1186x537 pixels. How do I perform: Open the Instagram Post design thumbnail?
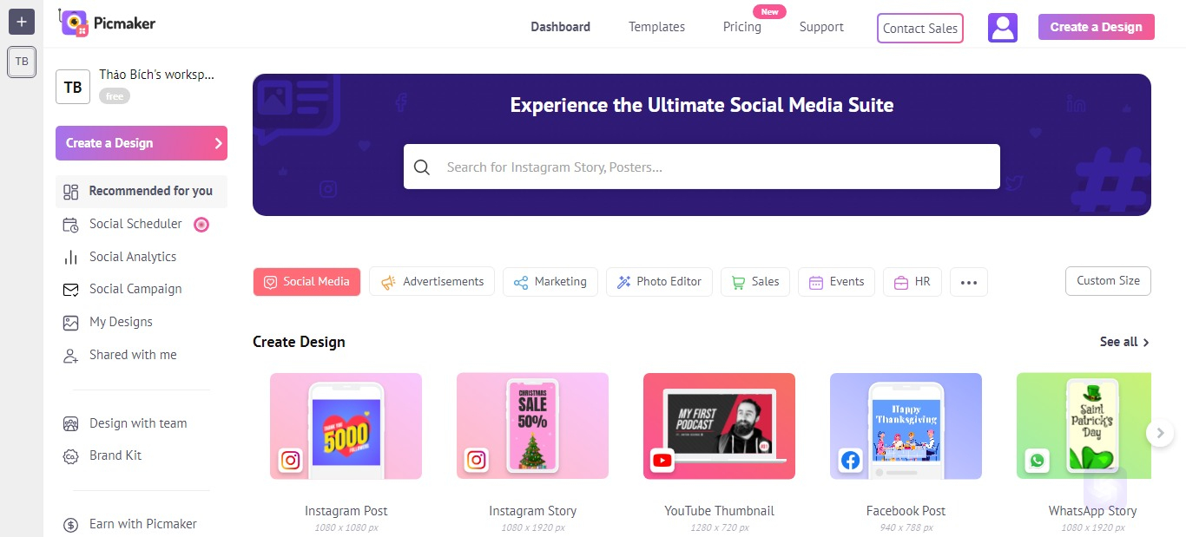346,426
